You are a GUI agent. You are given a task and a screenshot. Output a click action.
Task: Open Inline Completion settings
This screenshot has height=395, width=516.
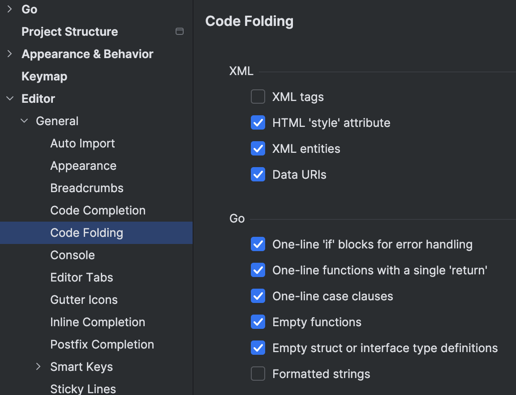pyautogui.click(x=98, y=322)
